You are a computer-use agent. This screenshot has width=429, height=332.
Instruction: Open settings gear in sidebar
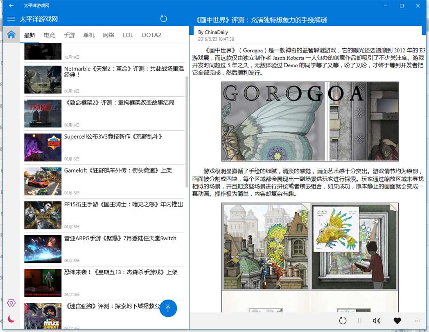click(x=11, y=302)
